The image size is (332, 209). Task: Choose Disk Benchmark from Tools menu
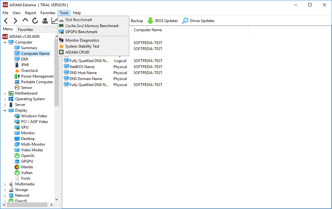(x=93, y=20)
